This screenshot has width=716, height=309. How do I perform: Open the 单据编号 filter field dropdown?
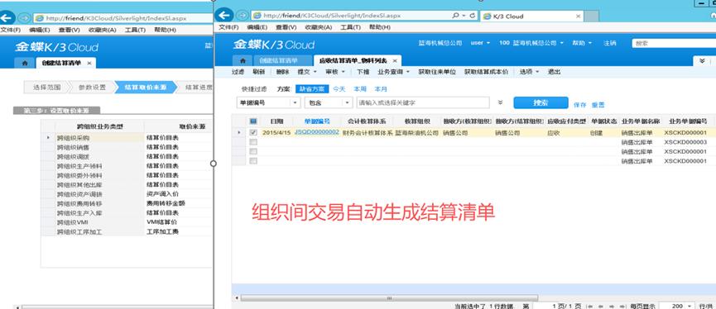(295, 103)
